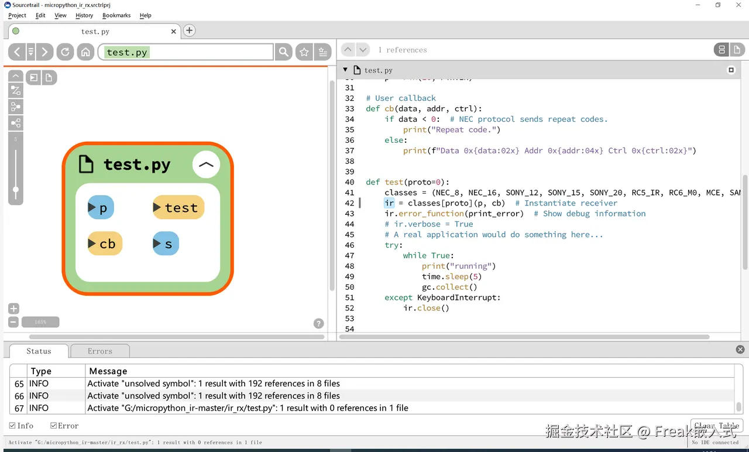Maximize the test.py code snippet
The height and width of the screenshot is (452, 749).
coord(731,70)
